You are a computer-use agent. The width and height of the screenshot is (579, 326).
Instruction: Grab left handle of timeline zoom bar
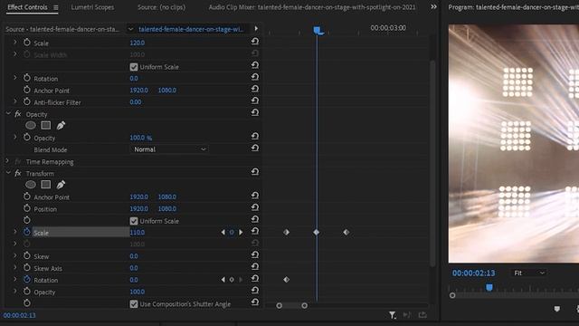(280, 306)
